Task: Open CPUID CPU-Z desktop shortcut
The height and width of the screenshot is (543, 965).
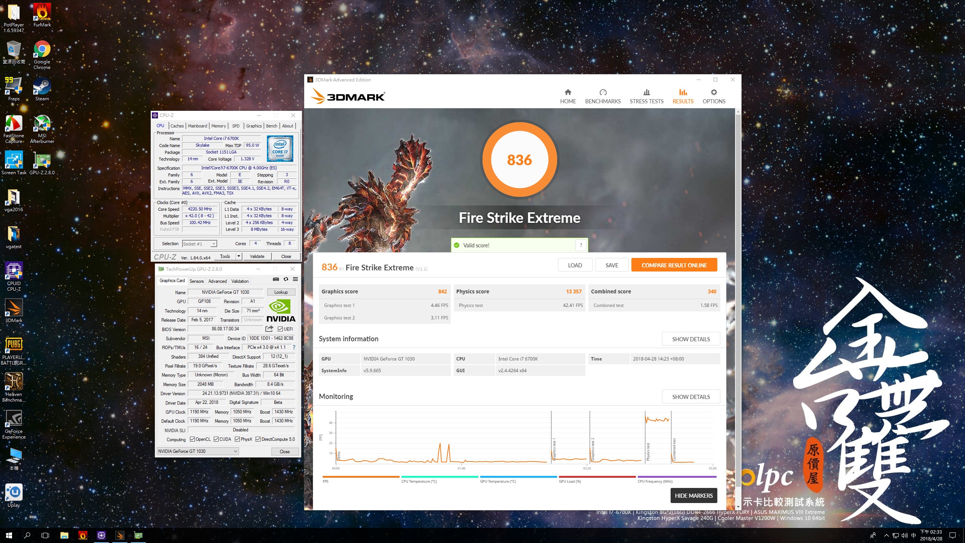Action: tap(14, 277)
